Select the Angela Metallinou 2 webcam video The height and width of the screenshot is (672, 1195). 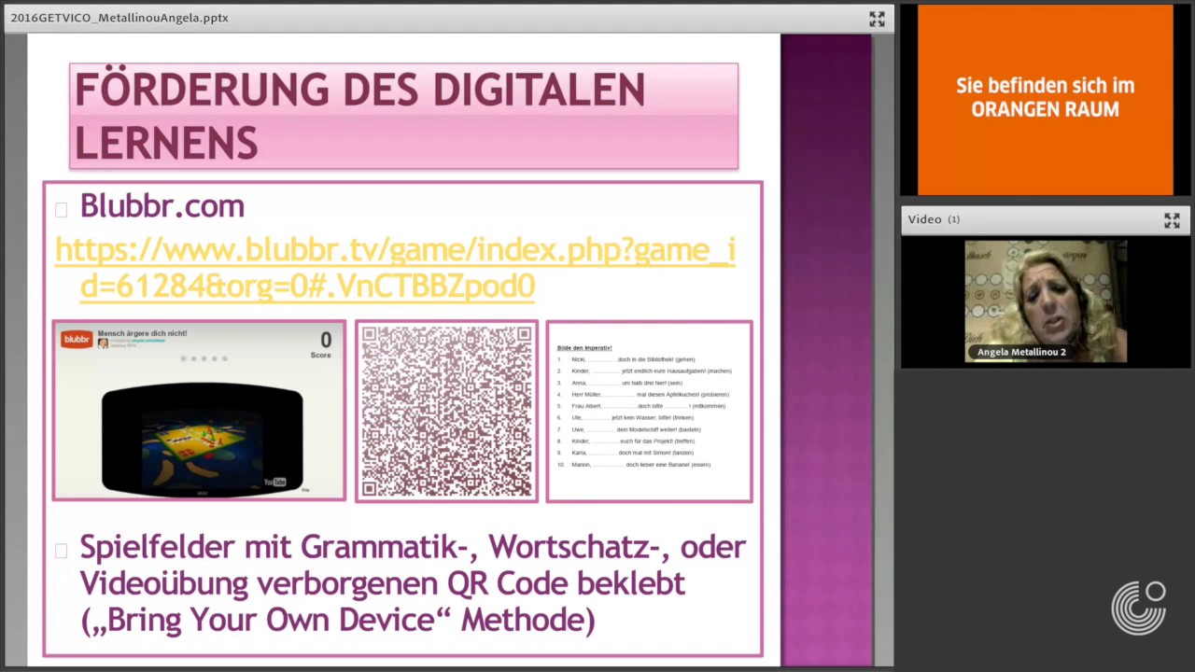point(1046,301)
